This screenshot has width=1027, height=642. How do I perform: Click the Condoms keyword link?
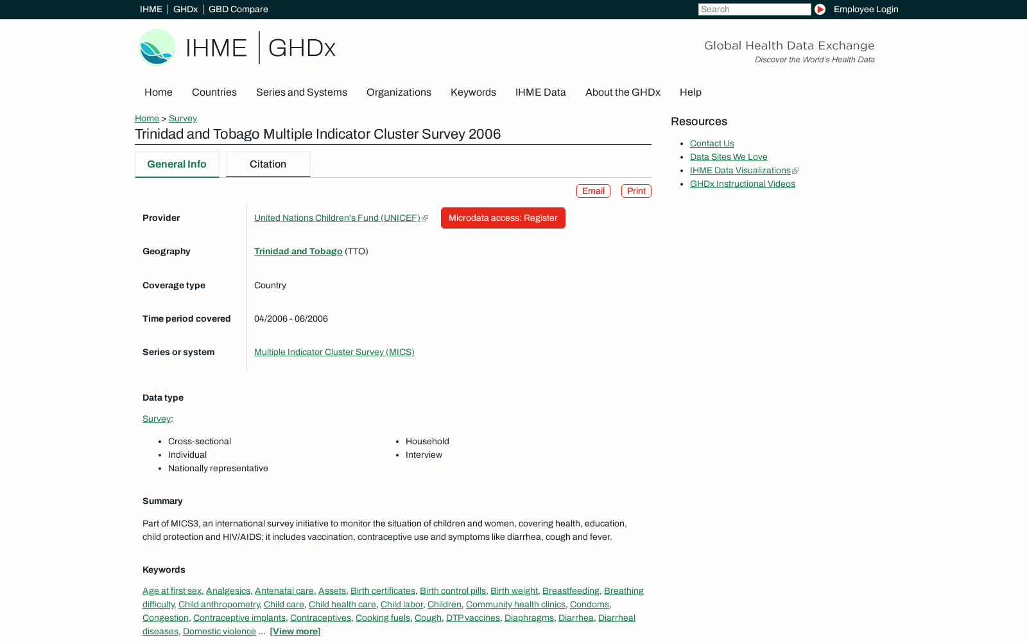[589, 604]
